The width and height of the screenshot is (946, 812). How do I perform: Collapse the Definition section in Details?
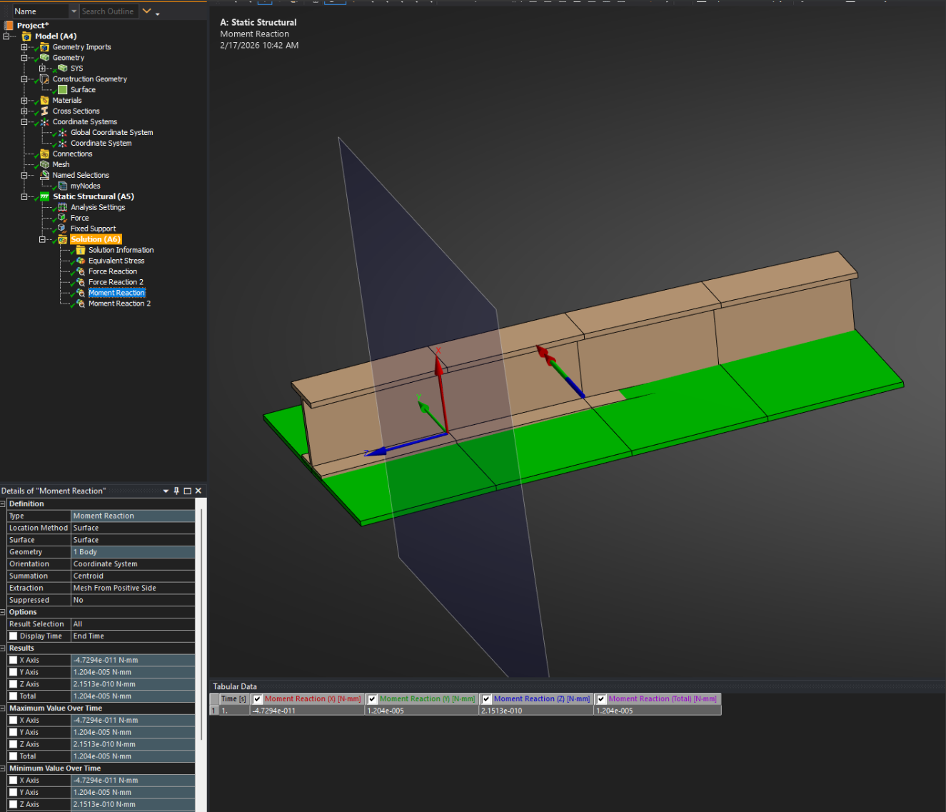click(3, 504)
